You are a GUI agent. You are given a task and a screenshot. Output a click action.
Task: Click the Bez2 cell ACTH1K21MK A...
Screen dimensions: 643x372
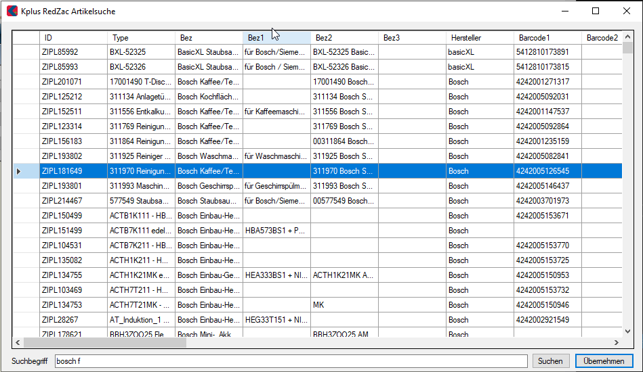point(344,275)
